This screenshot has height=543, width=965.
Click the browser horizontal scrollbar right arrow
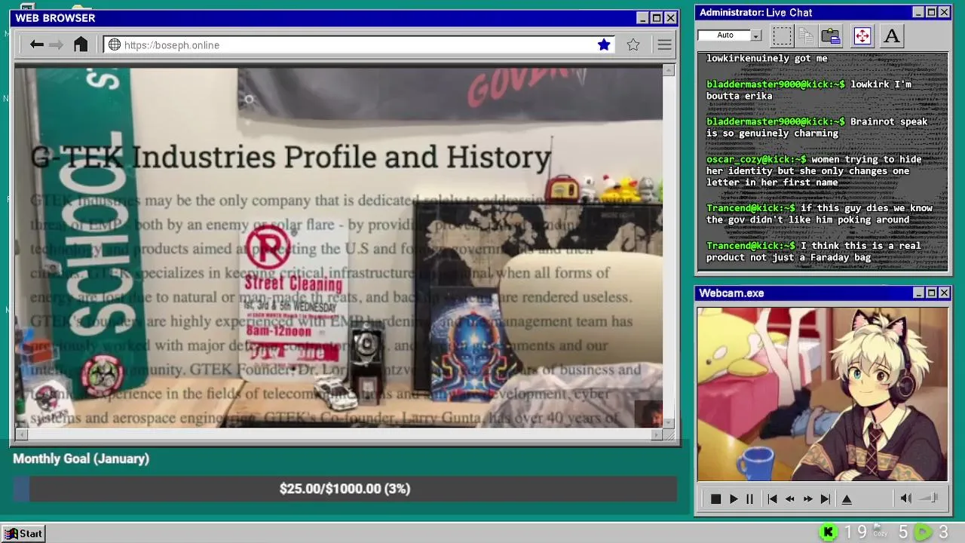657,434
